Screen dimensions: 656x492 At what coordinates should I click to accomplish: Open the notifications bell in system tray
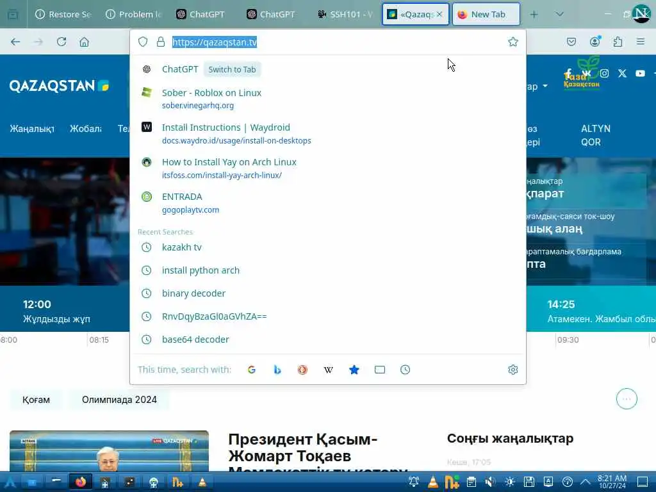[x=413, y=482]
